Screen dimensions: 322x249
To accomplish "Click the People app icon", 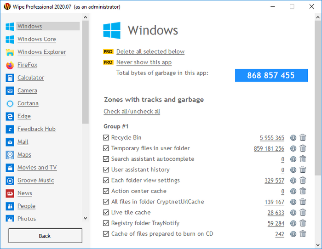I will (10, 206).
